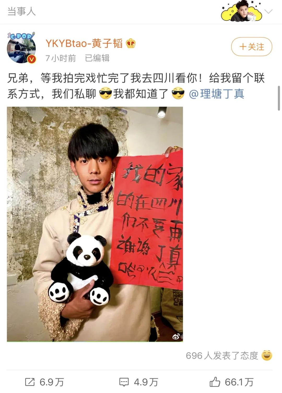282x393 pixels.
Task: Tap the 66.1万 like count
Action: point(239,382)
